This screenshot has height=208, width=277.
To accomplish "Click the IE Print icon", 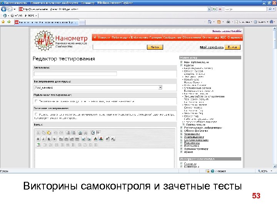I will (229, 22).
